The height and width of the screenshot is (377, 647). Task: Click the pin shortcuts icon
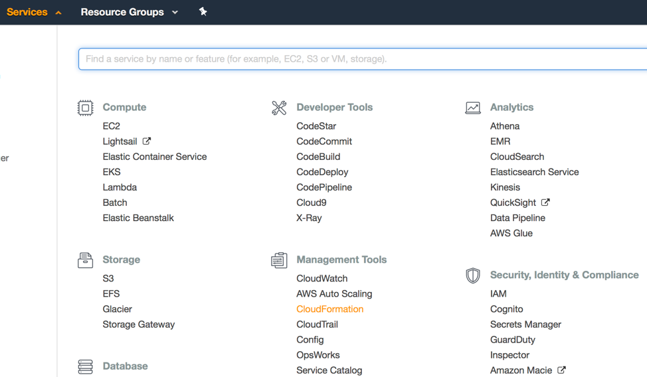coord(203,11)
